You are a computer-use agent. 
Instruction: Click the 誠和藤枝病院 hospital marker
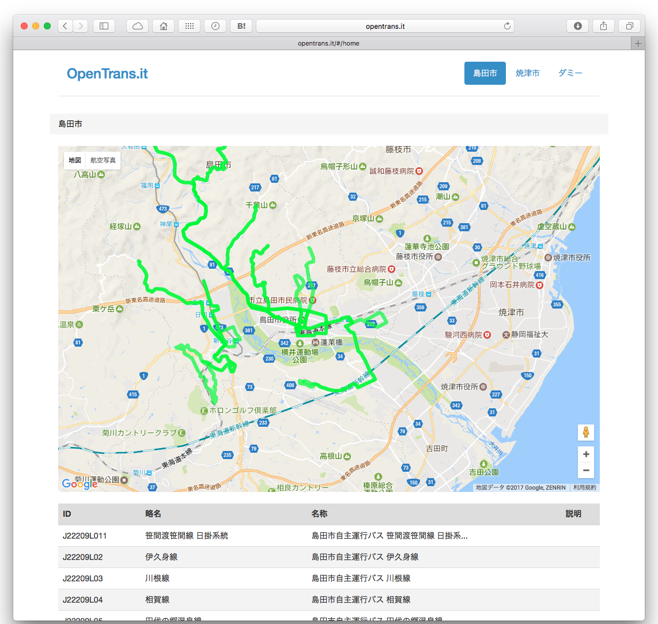pyautogui.click(x=419, y=171)
